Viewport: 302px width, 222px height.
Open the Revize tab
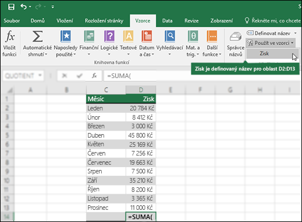191,21
